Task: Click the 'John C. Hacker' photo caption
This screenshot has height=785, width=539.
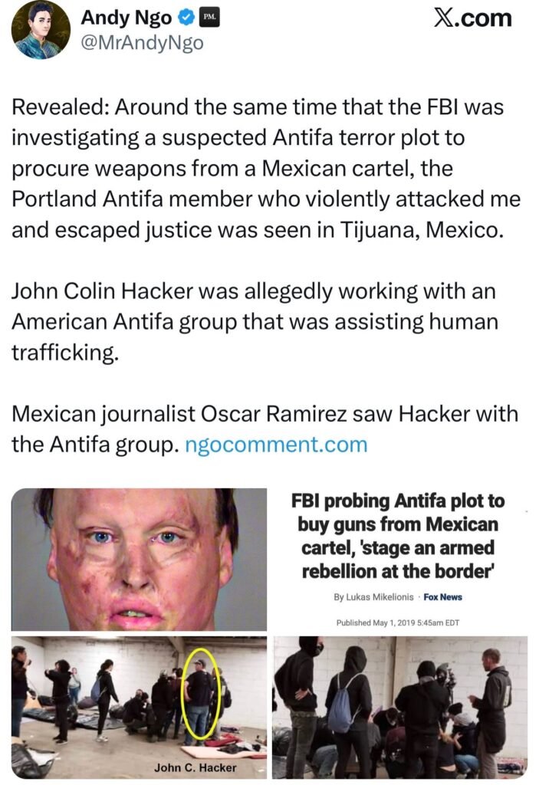Action: pyautogui.click(x=196, y=767)
